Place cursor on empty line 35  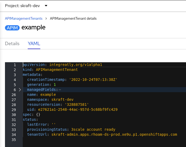point(104,140)
